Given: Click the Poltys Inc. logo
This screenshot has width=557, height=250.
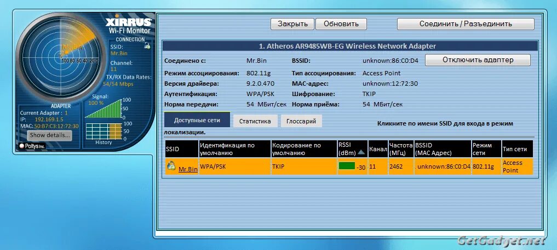Looking at the screenshot, I should [x=32, y=146].
